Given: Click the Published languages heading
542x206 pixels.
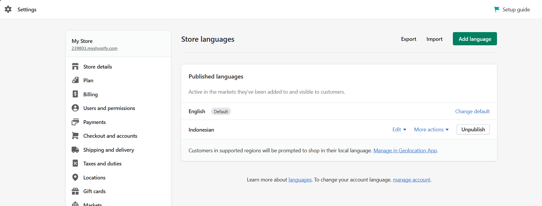Looking at the screenshot, I should [x=216, y=76].
